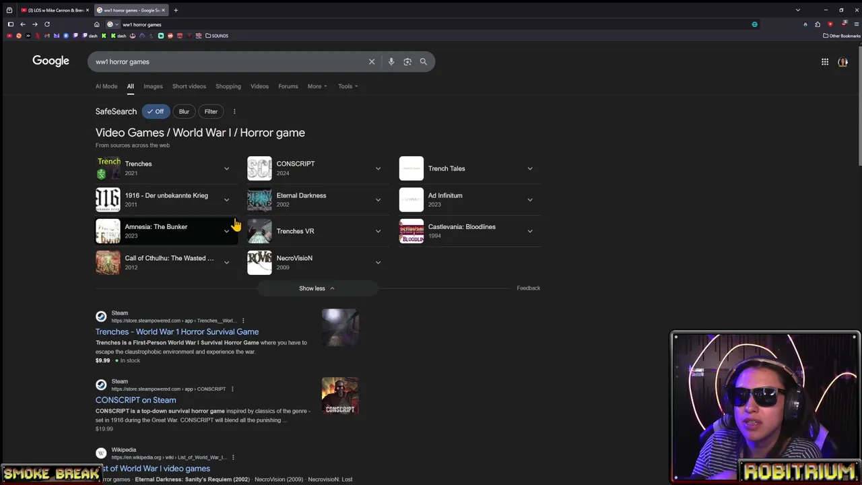The width and height of the screenshot is (862, 485).
Task: Open the tab list dropdown arrow
Action: coord(798,10)
